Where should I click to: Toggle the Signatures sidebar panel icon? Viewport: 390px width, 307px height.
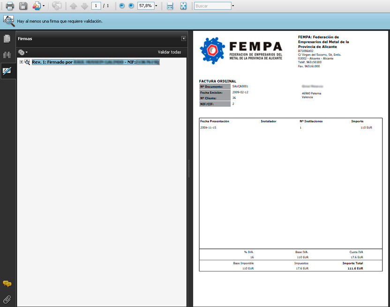tap(7, 71)
